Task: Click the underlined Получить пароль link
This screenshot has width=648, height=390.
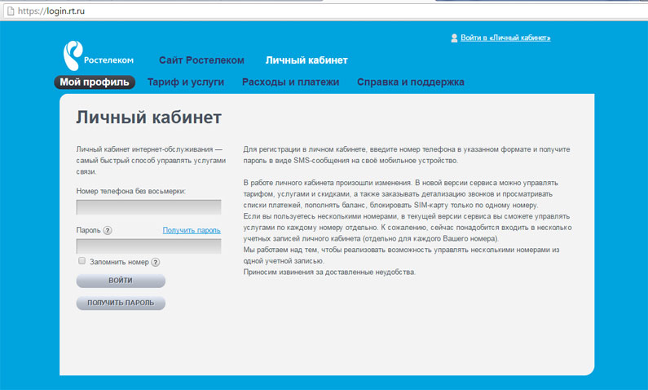Action: click(x=192, y=231)
